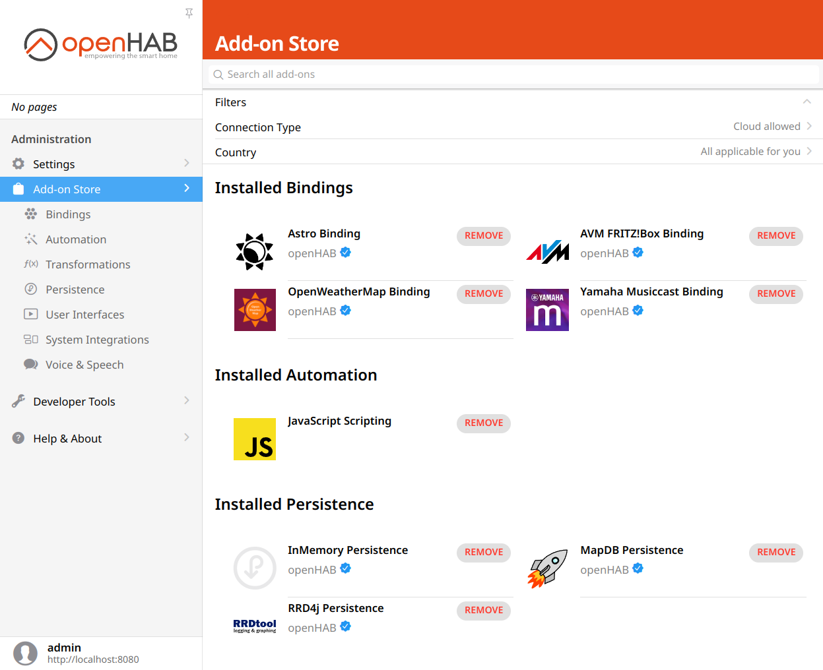Select Transformations in the sidebar
Viewport: 823px width, 670px height.
[88, 264]
